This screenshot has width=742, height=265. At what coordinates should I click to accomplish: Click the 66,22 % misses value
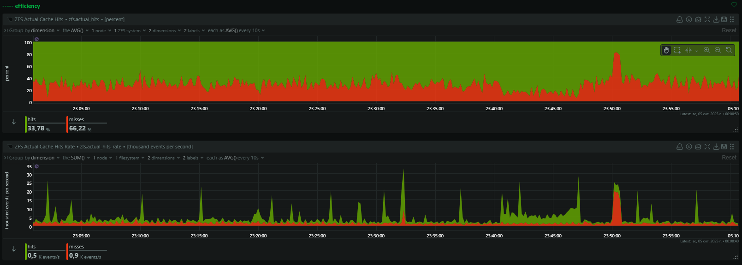point(80,129)
